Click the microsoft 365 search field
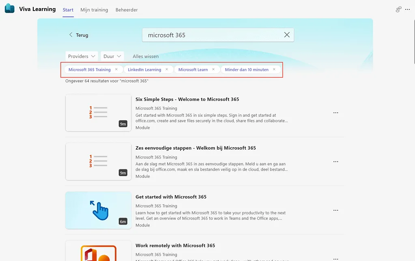 point(211,35)
